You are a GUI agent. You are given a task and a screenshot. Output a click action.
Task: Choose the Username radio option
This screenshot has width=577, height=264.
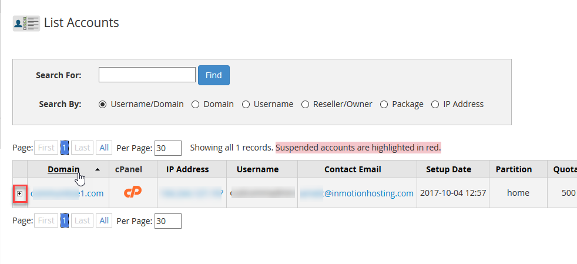coord(246,104)
